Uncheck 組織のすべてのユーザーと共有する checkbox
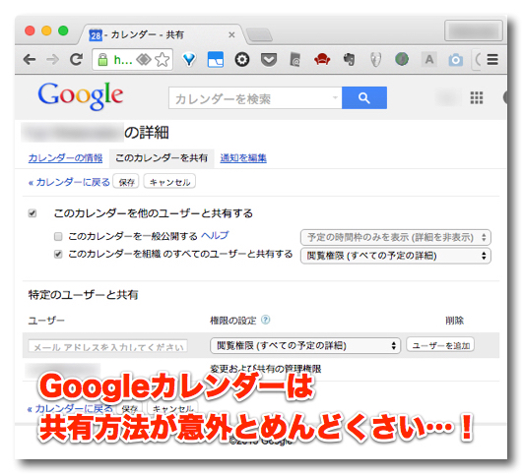Viewport: 522px width, 474px height. click(58, 255)
